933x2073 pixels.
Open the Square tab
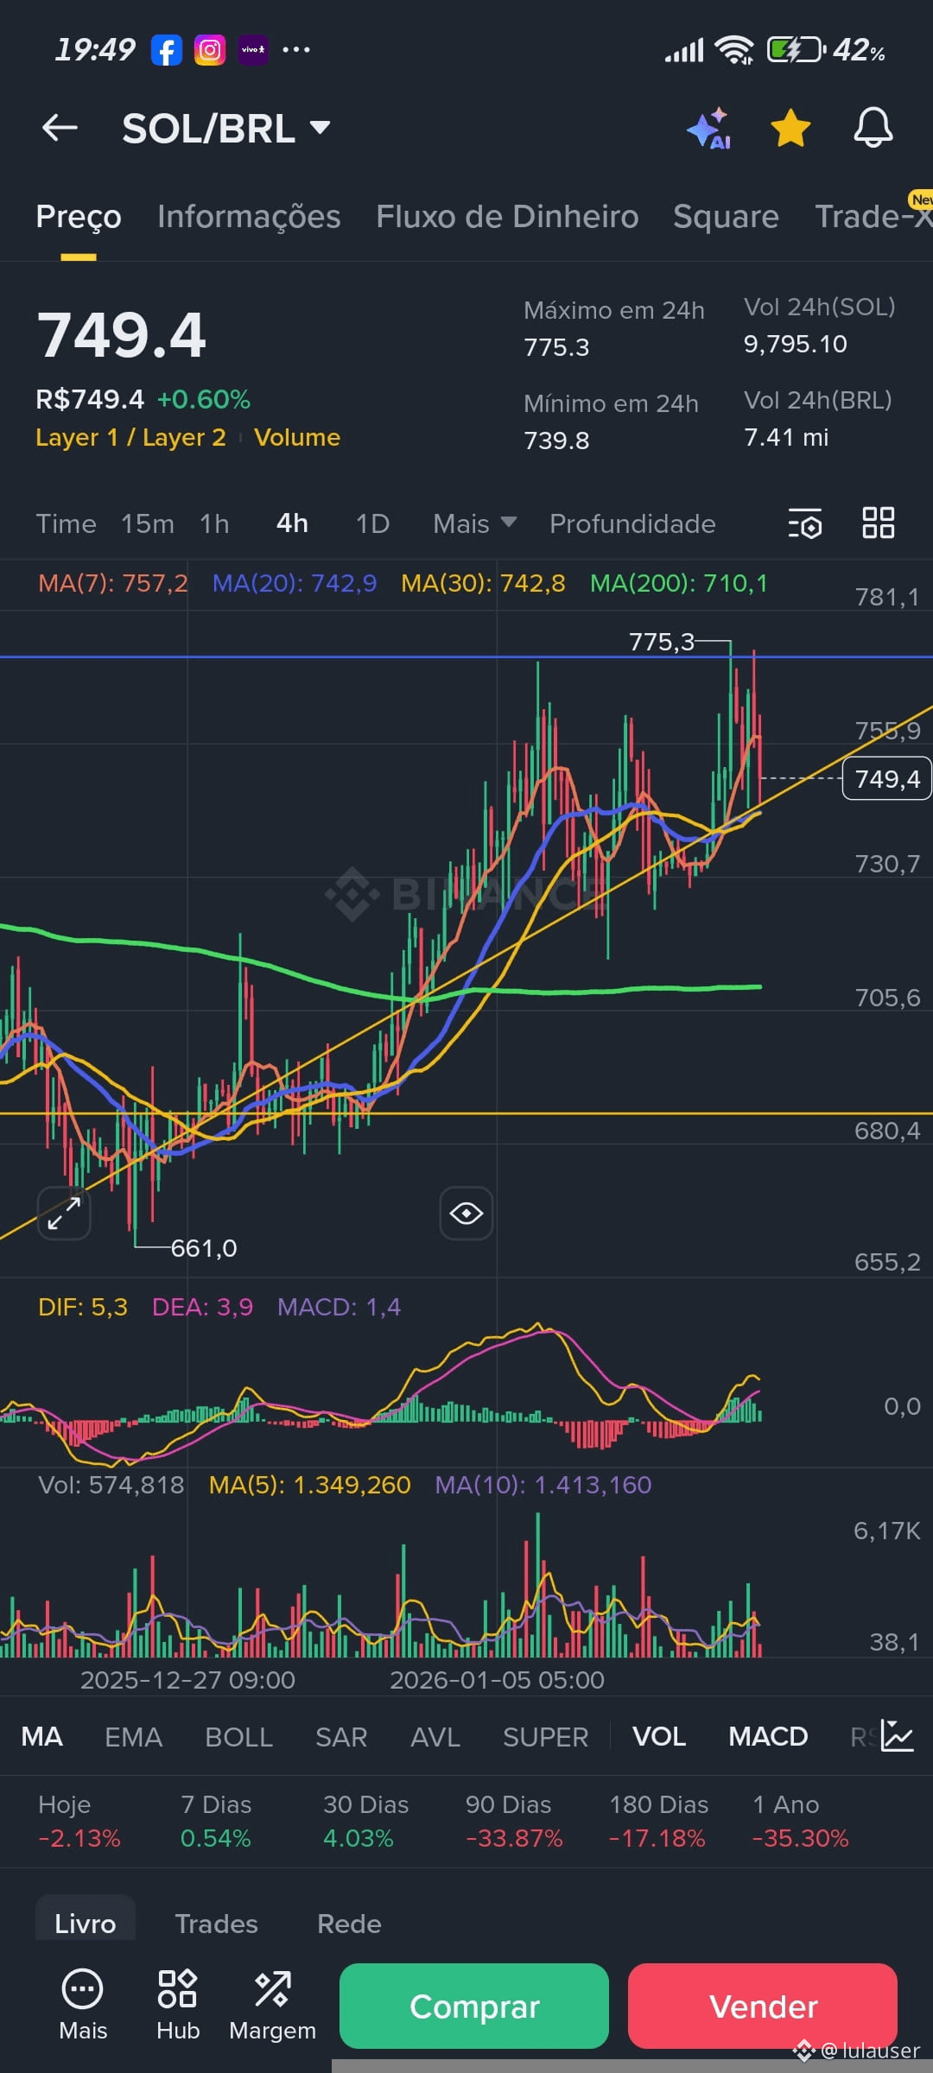click(x=726, y=217)
